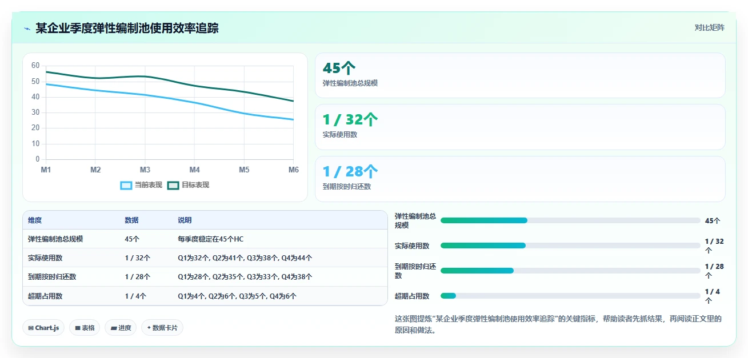
Task: Select table cell 每季度稳定在45个HC
Action: [x=211, y=239]
